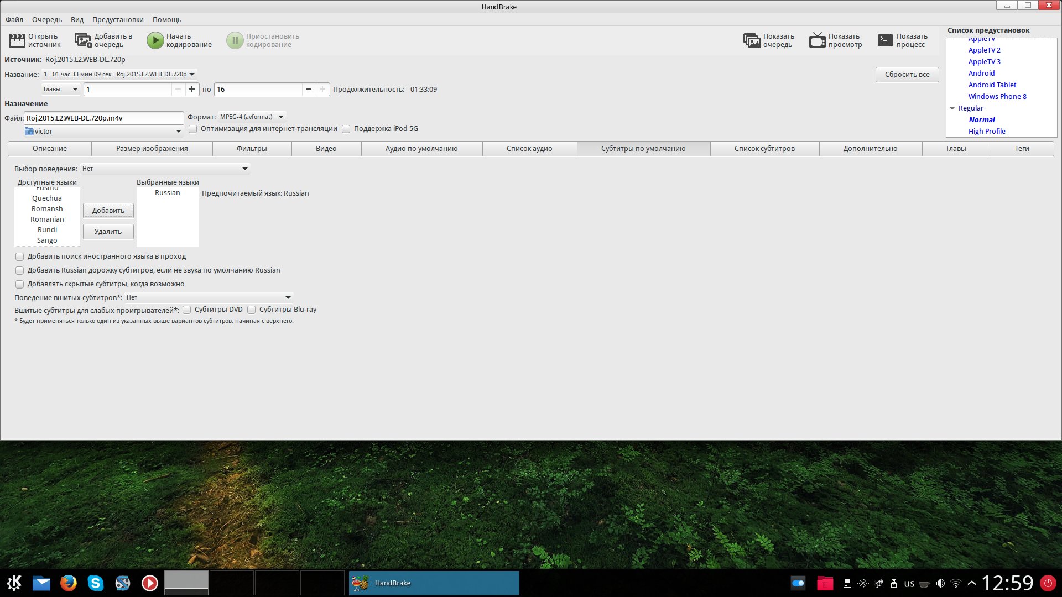The height and width of the screenshot is (597, 1062).
Task: Open the Show Preview TV icon
Action: coord(817,40)
